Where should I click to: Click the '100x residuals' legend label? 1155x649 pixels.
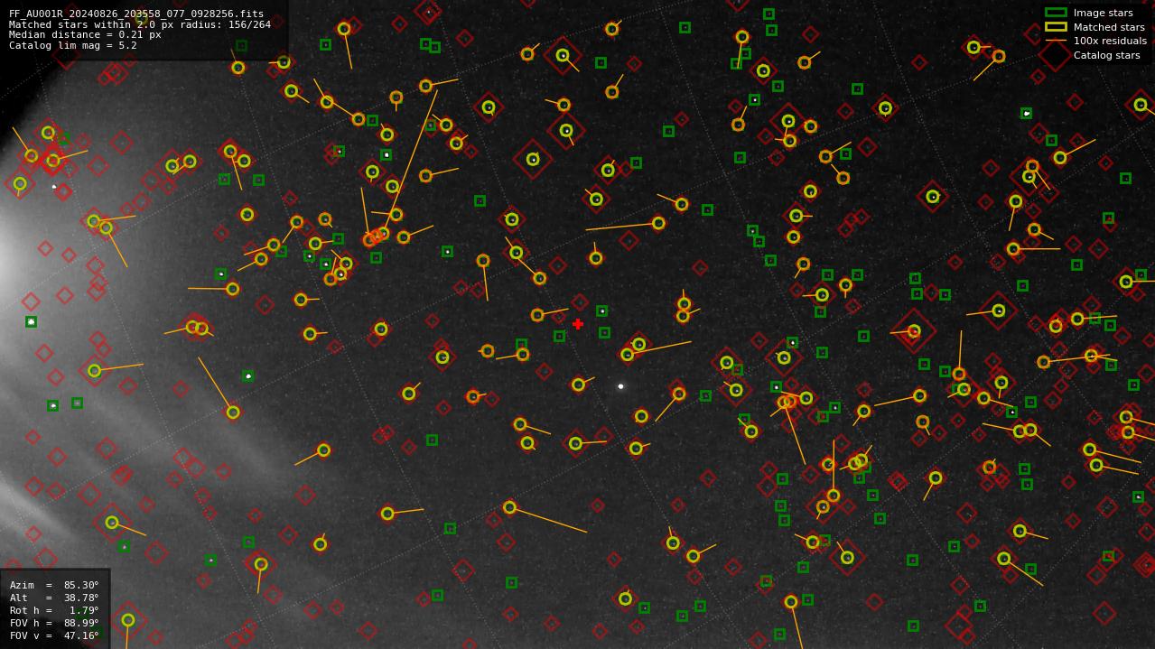[x=1110, y=41]
